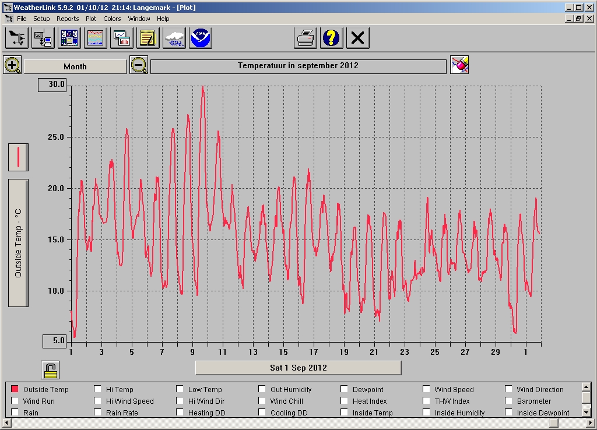Open the Plot menu
Viewport: 597px width, 430px height.
pyautogui.click(x=91, y=19)
